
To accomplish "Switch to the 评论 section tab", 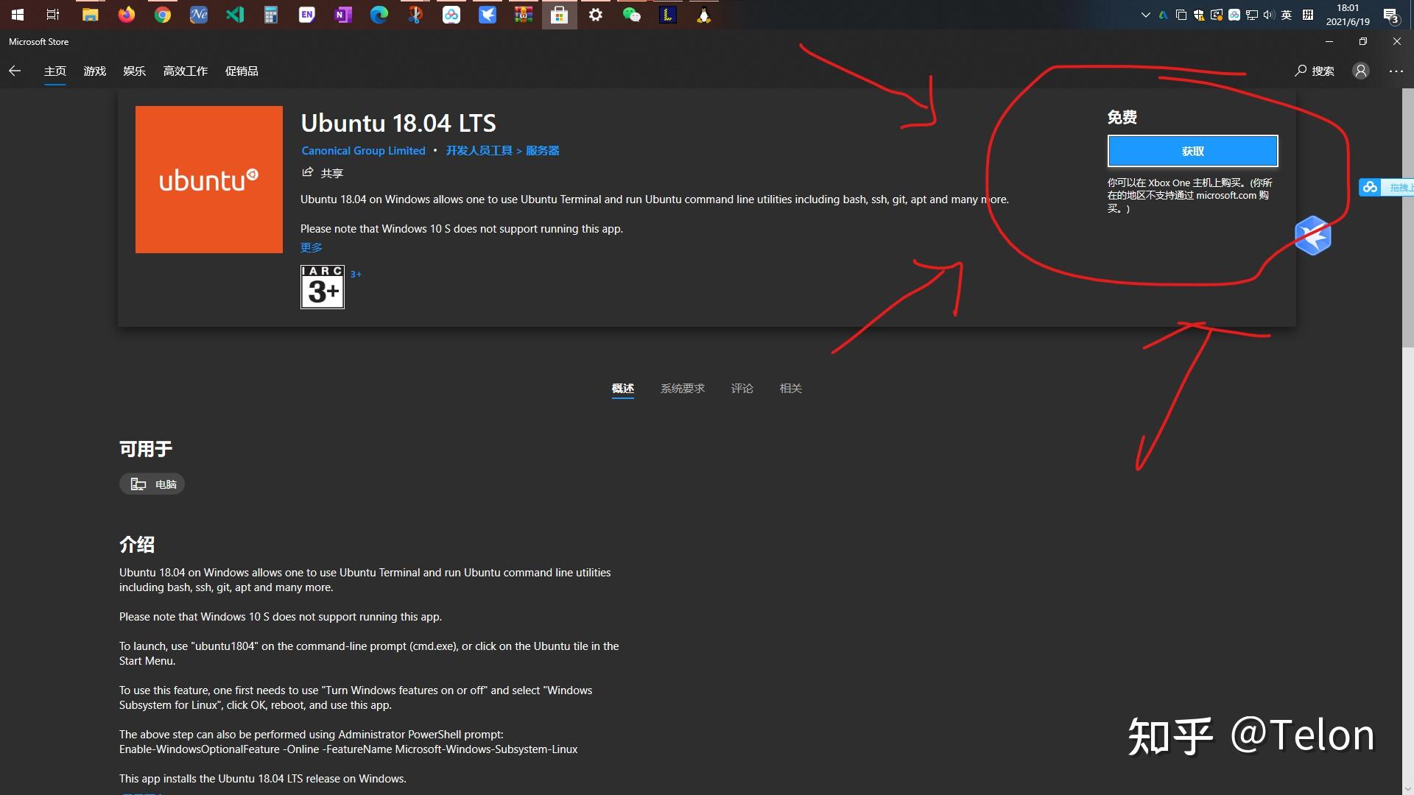I will pos(742,388).
